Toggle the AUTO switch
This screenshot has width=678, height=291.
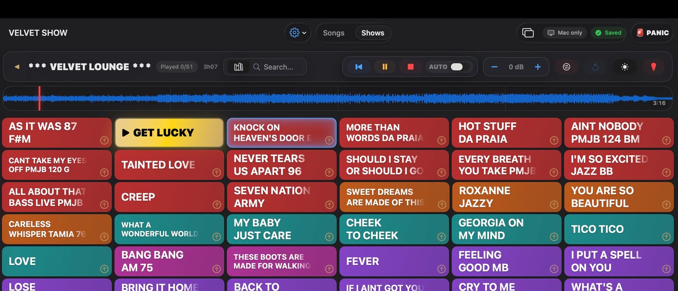[456, 67]
